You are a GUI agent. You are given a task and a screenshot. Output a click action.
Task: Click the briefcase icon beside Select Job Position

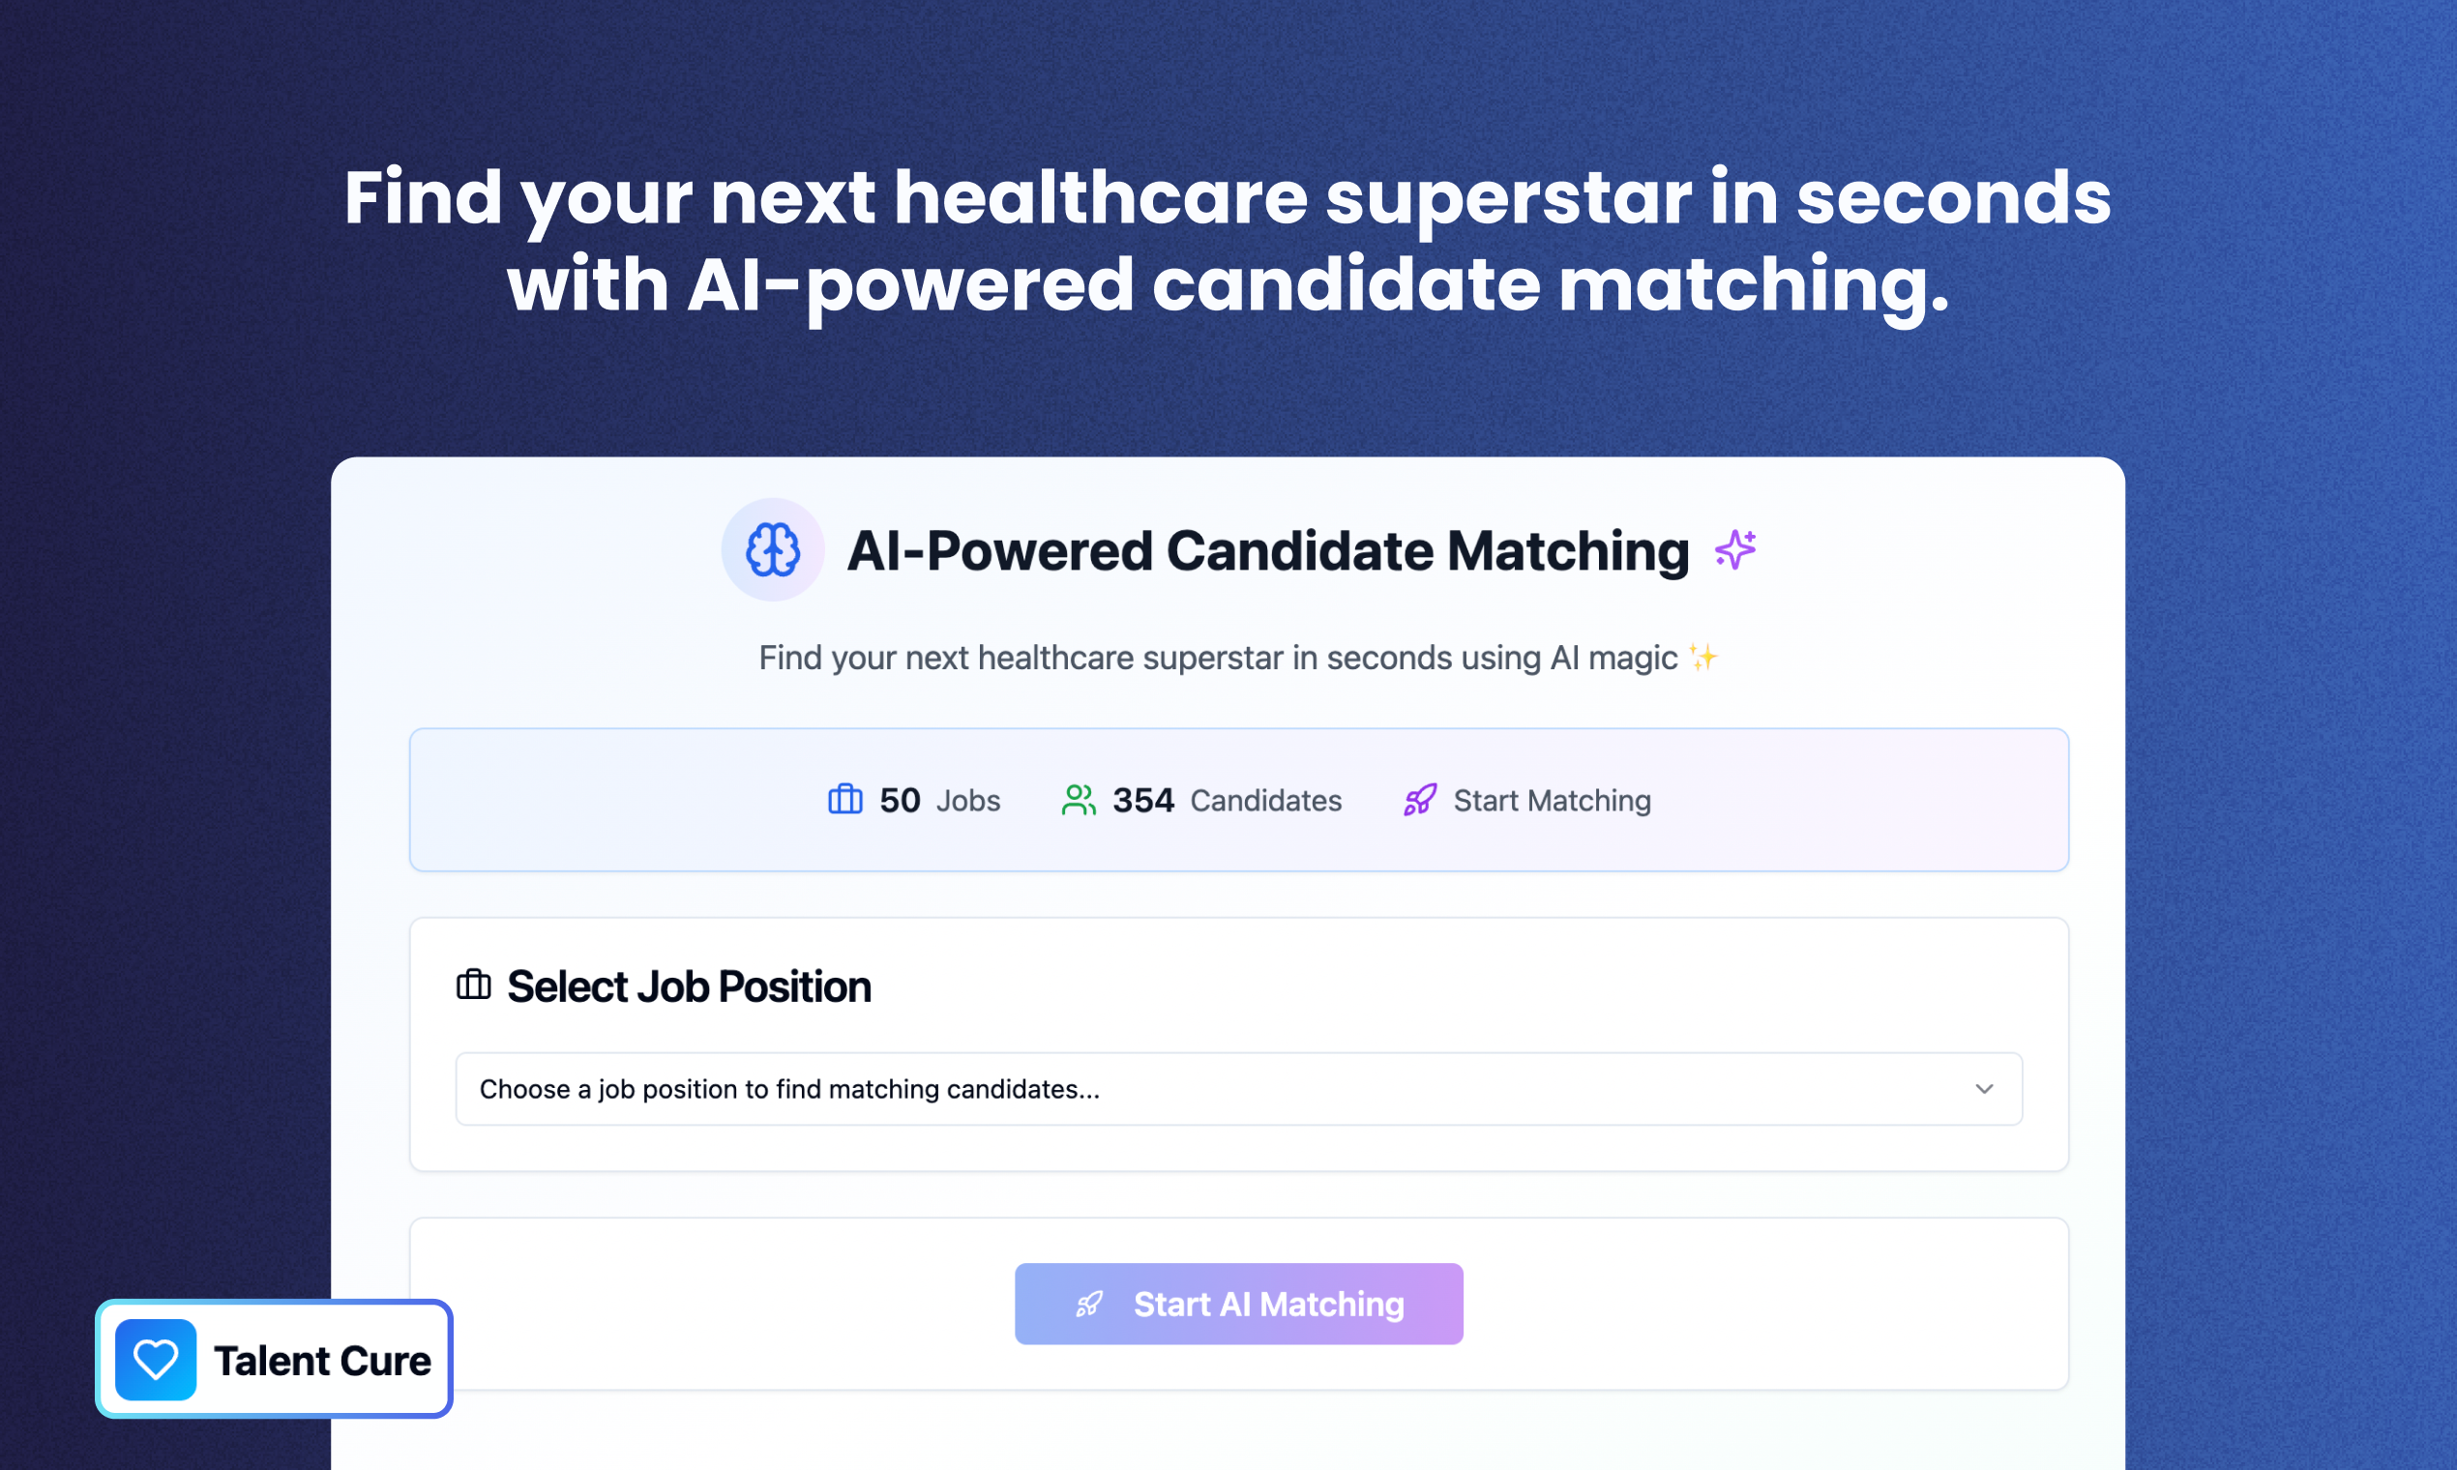click(474, 985)
